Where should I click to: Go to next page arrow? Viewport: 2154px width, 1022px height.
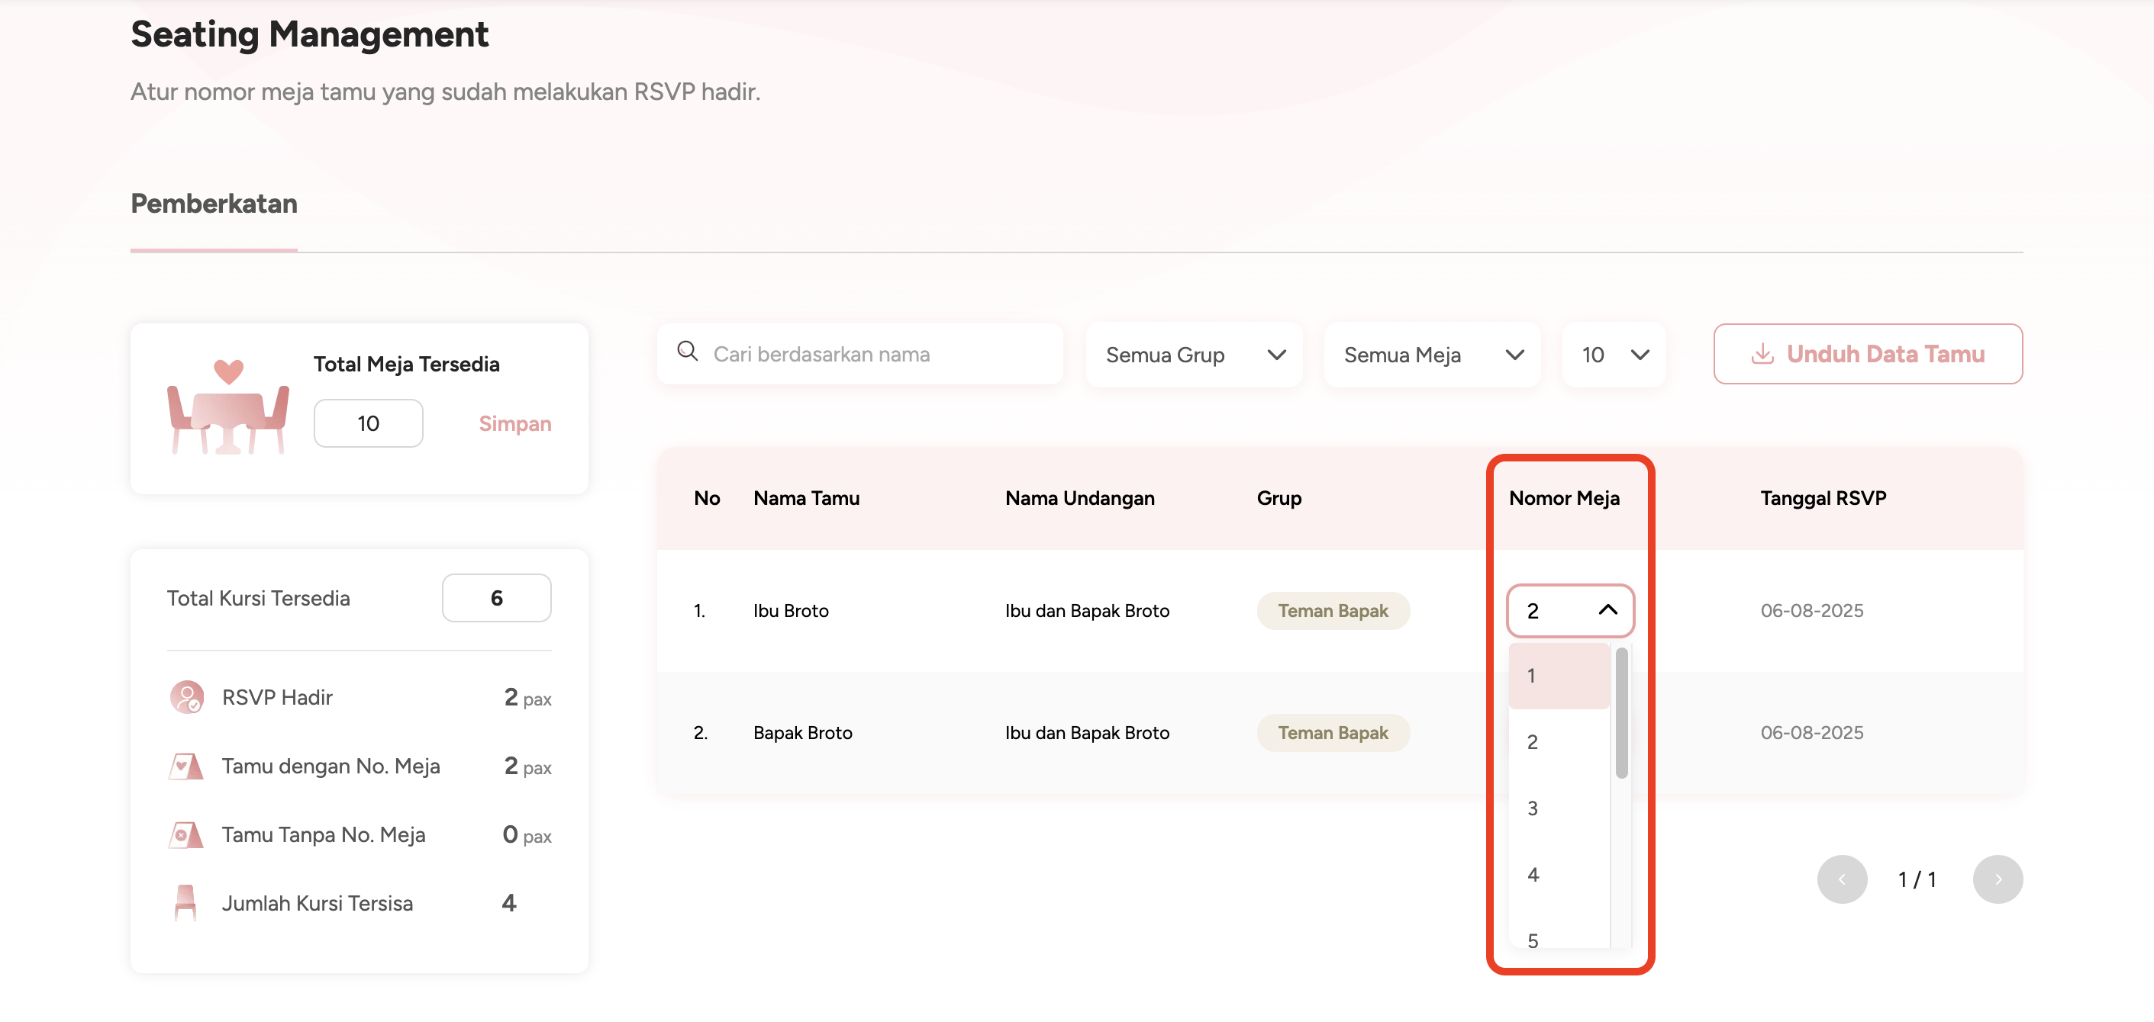click(1997, 879)
